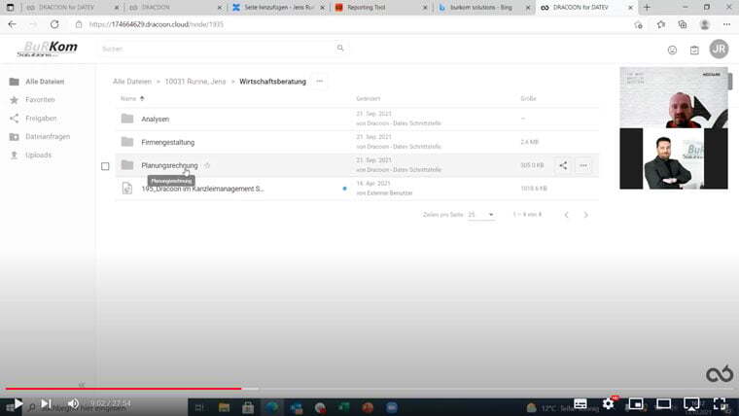
Task: Open File Explorer from the taskbar
Action: (x=224, y=408)
